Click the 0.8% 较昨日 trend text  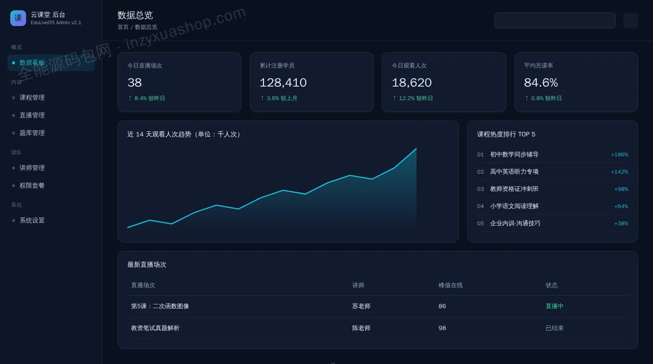click(543, 98)
